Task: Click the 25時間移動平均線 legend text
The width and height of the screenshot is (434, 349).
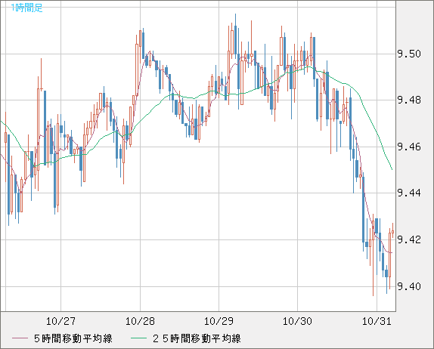Action: click(x=197, y=338)
